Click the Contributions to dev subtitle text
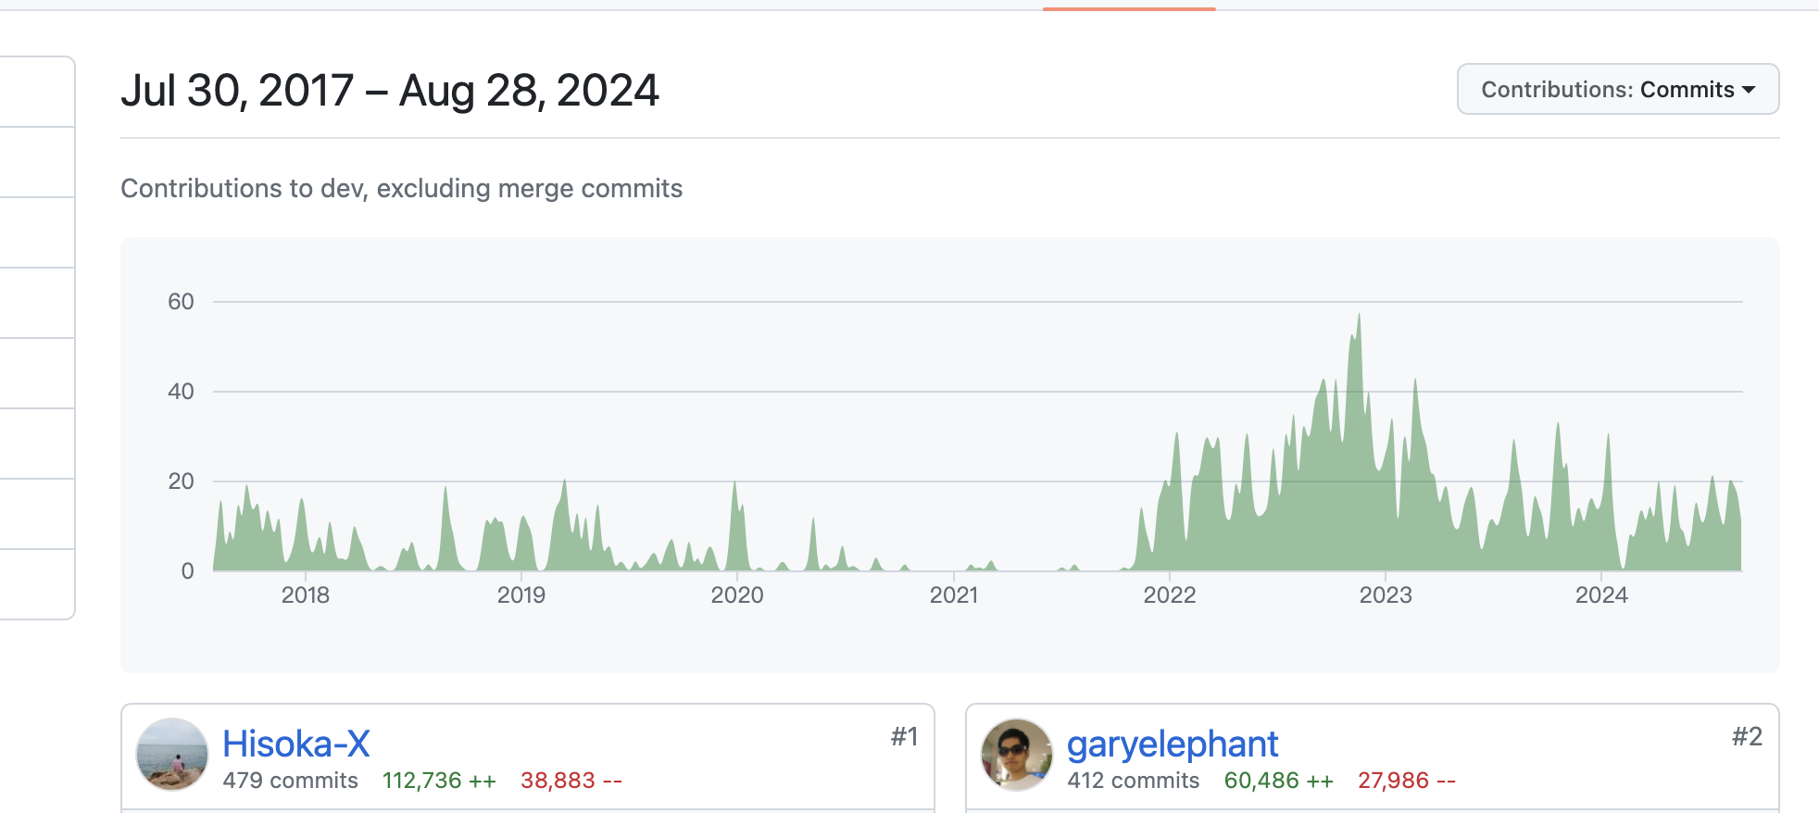 coord(401,189)
